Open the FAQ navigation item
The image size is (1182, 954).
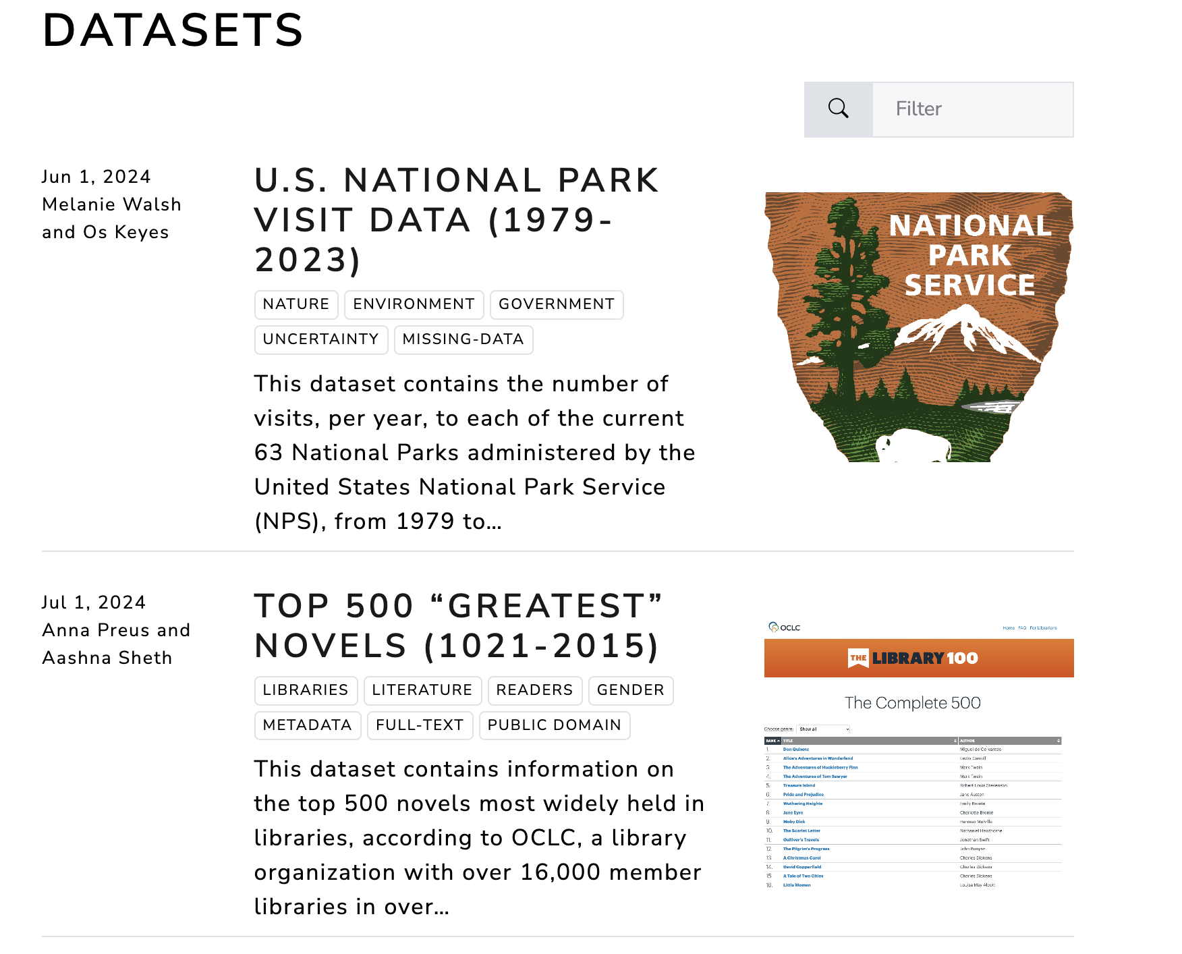point(1022,627)
